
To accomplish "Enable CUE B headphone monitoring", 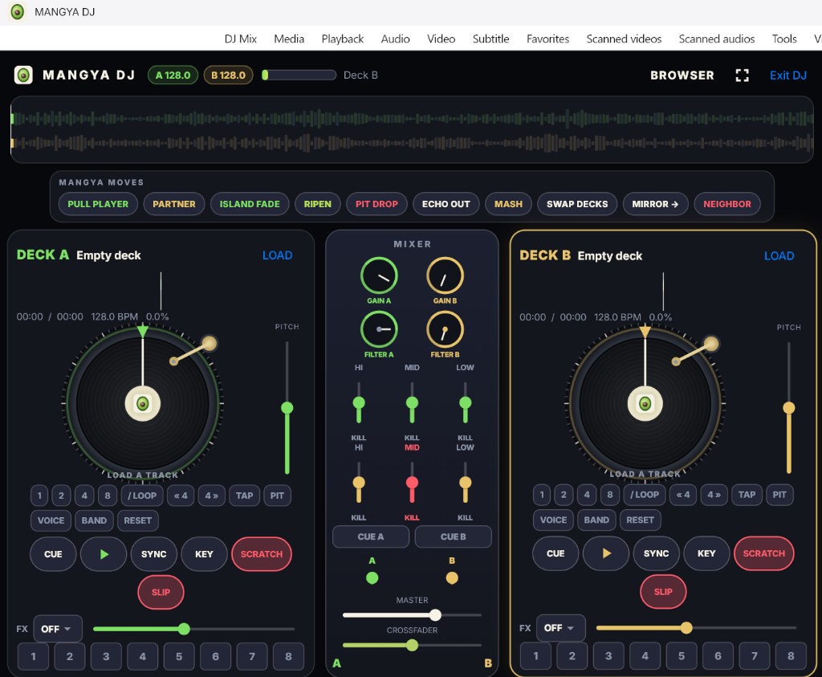I will [x=454, y=536].
